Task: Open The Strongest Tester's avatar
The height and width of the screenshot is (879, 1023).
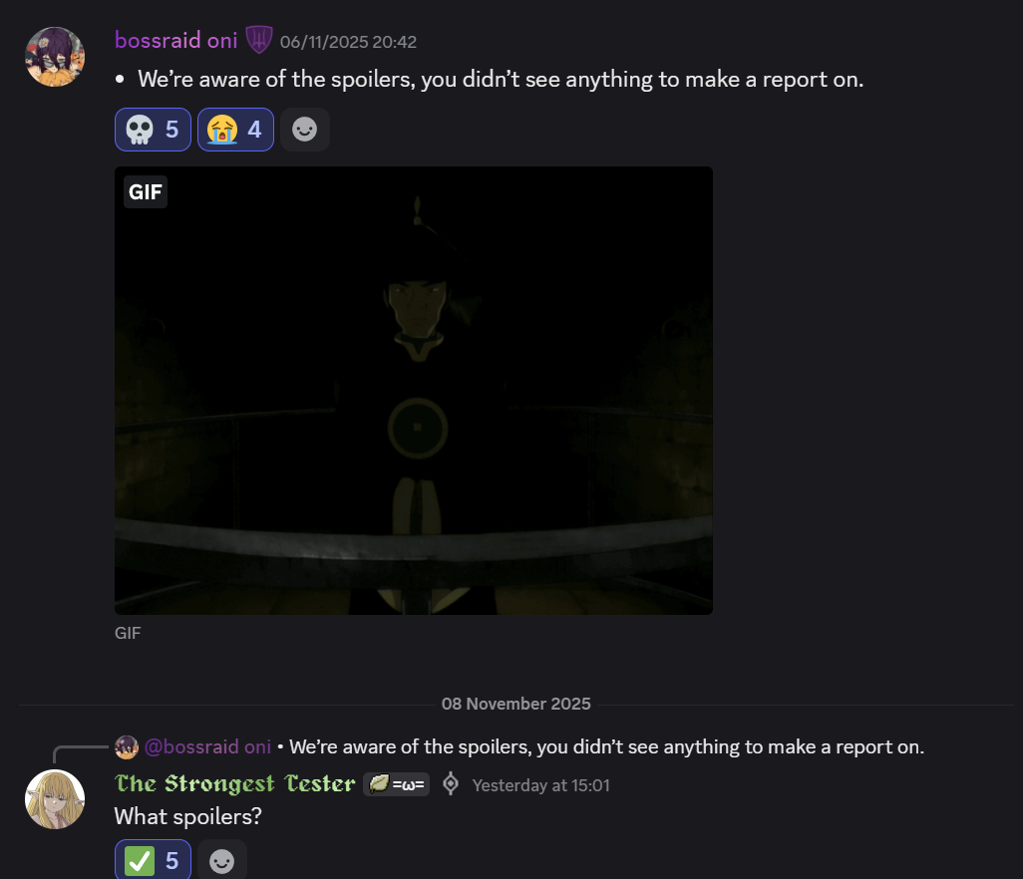Action: click(55, 799)
